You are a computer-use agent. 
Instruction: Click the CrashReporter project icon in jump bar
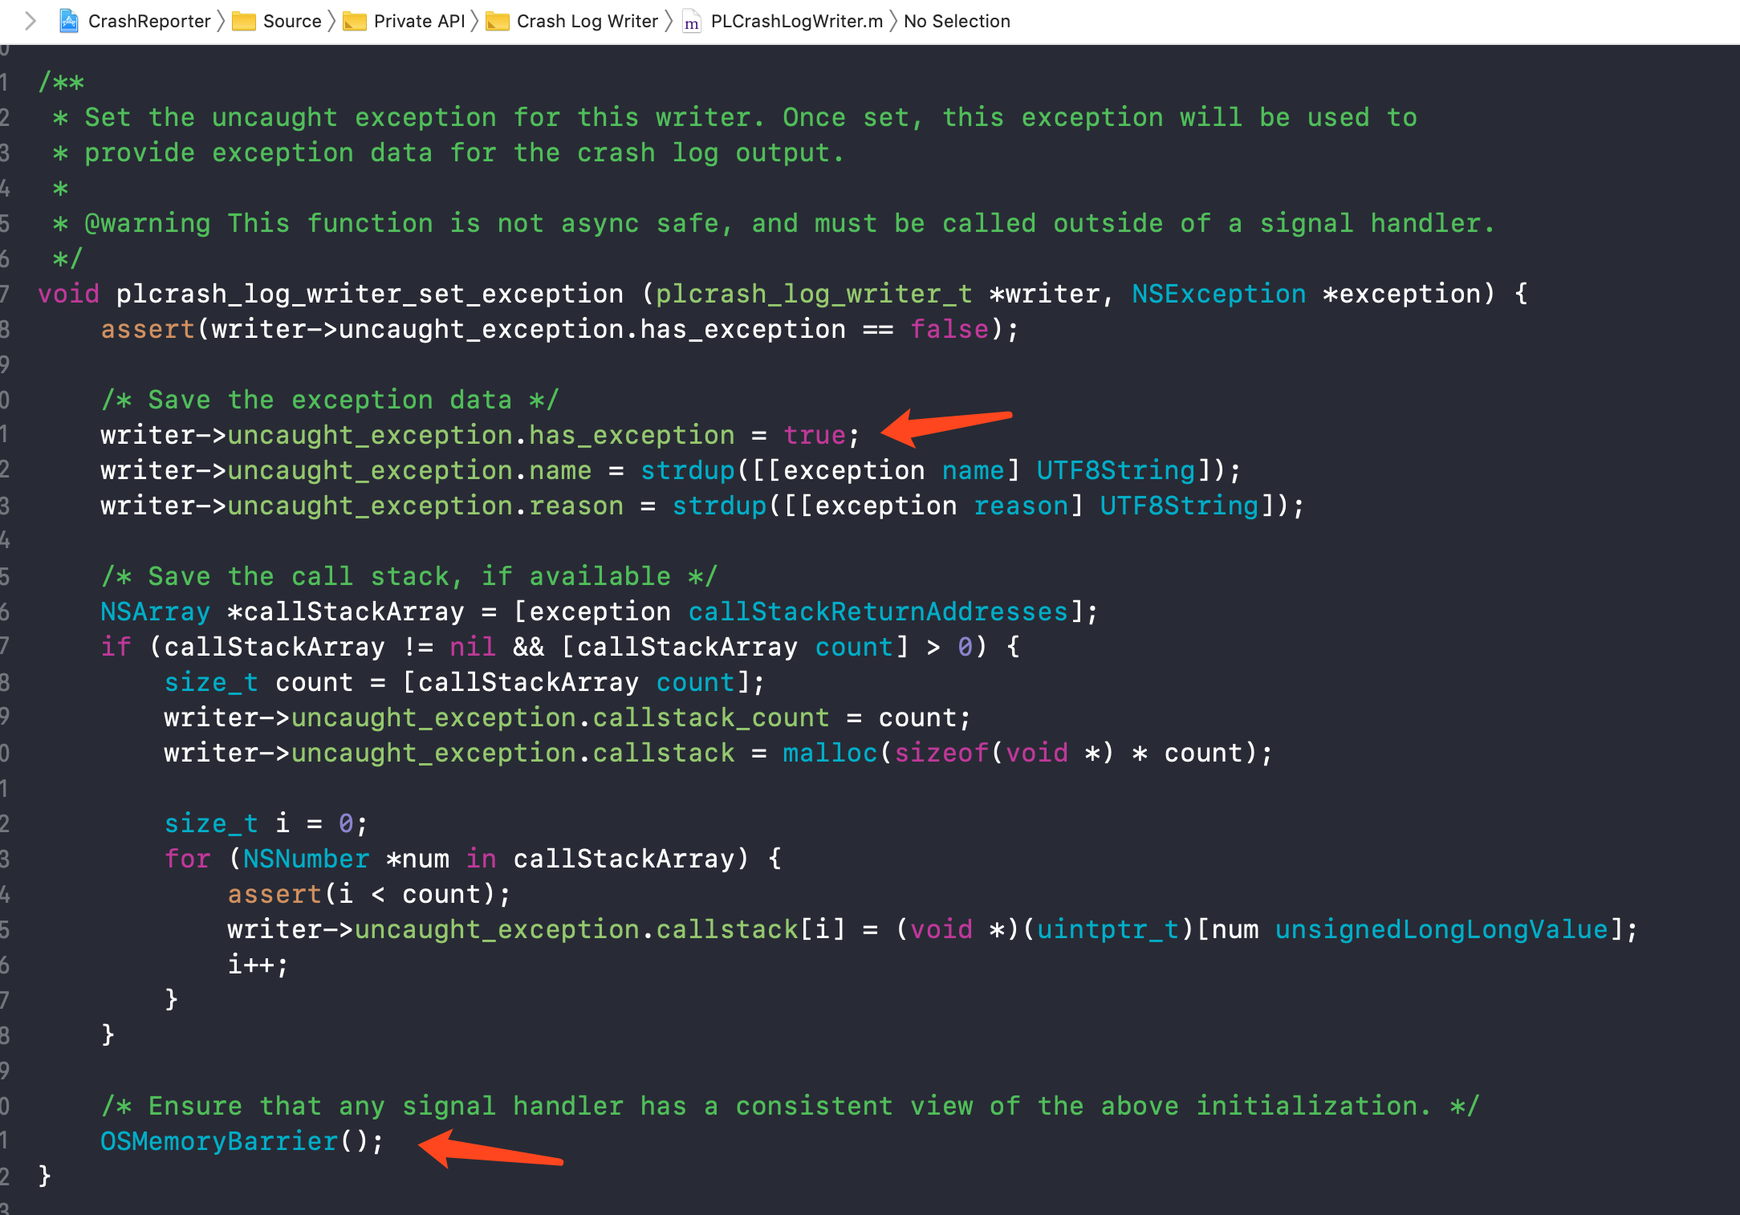70,21
